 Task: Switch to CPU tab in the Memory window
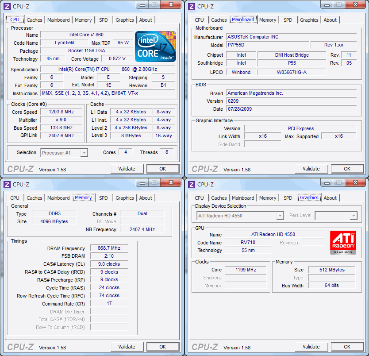pyautogui.click(x=15, y=198)
